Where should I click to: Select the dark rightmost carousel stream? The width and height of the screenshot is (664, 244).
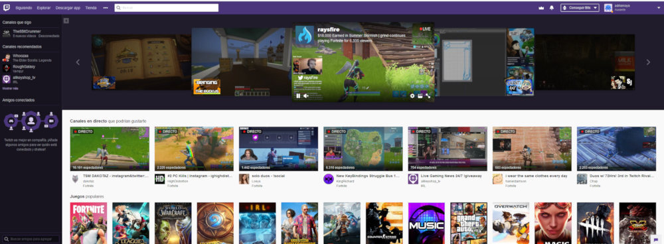point(584,62)
